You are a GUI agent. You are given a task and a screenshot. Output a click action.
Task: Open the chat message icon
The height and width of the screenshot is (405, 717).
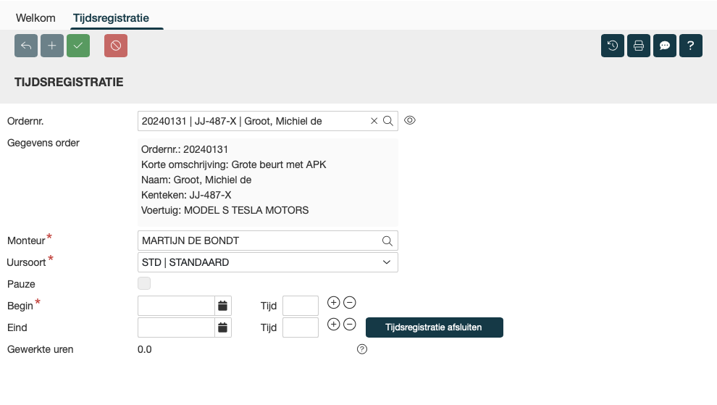(x=665, y=46)
